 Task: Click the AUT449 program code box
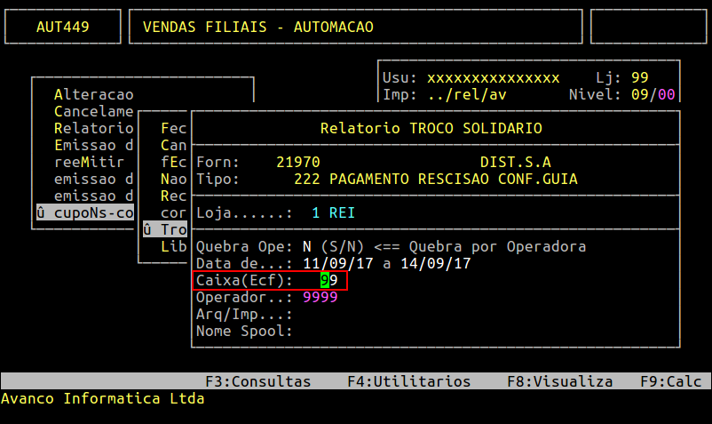[x=62, y=27]
